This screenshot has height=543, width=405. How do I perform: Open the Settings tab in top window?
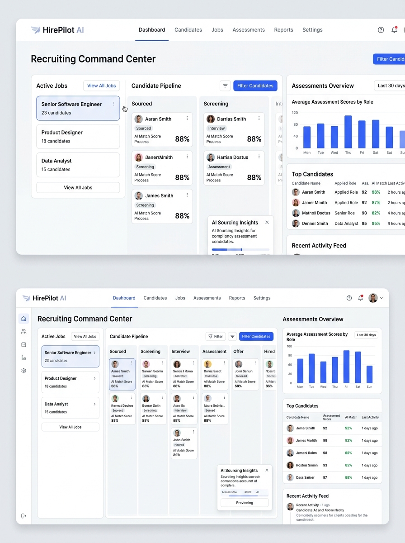tap(312, 30)
